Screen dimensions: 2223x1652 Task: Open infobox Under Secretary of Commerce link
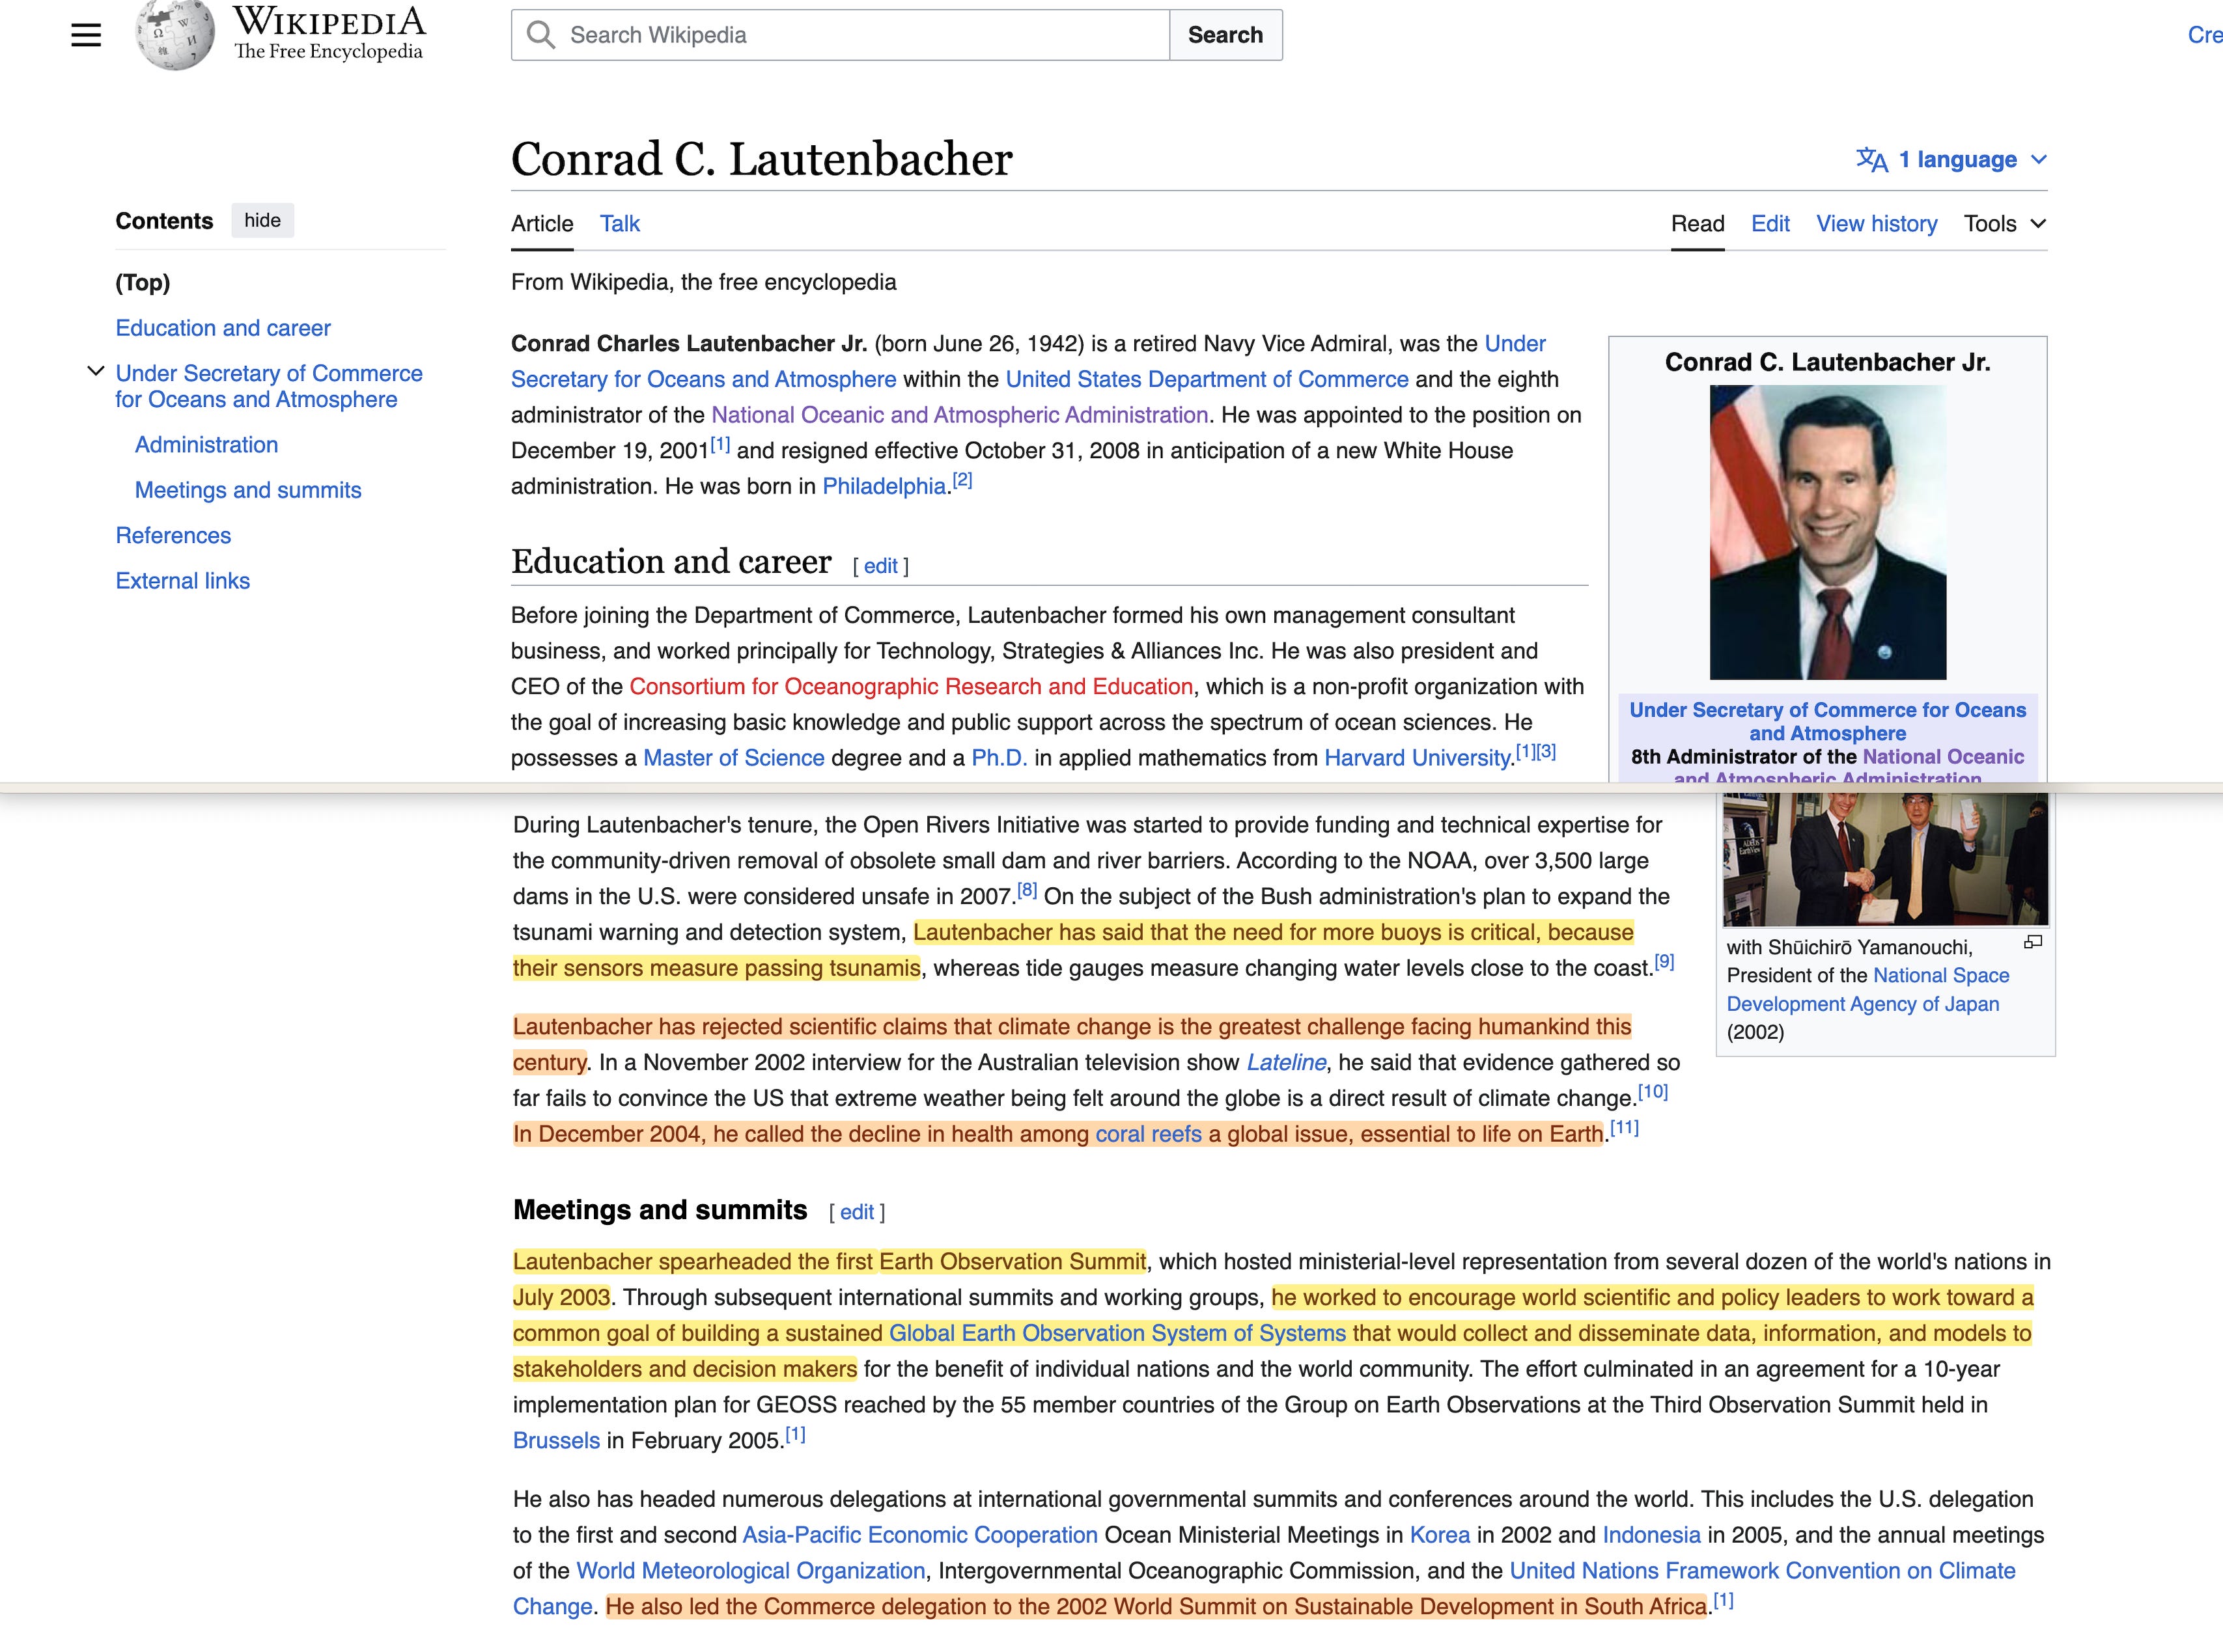tap(1828, 721)
